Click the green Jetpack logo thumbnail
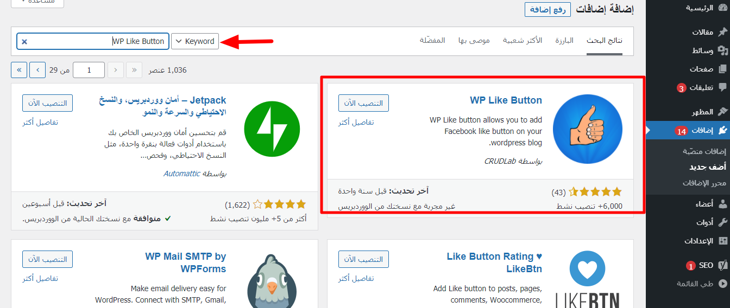Image resolution: width=730 pixels, height=308 pixels. pyautogui.click(x=272, y=129)
